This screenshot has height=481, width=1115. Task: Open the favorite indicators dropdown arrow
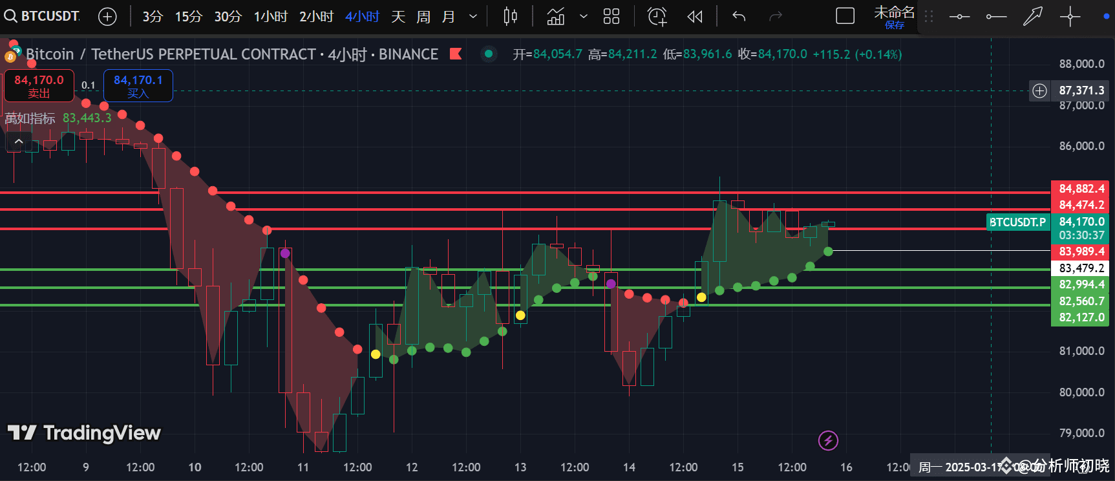click(584, 17)
